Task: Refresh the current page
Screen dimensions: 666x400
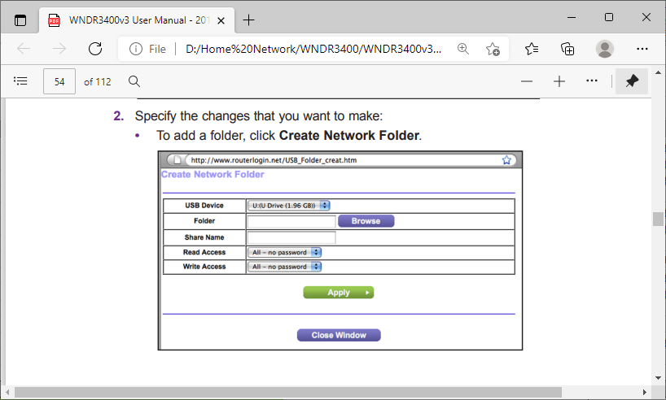Action: tap(94, 49)
